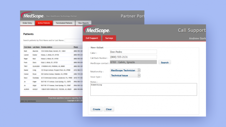
Task: Open the Call Support tab
Action: click(x=92, y=38)
